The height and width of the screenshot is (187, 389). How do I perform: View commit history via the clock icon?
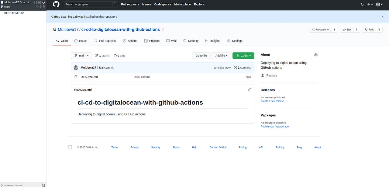pos(235,67)
